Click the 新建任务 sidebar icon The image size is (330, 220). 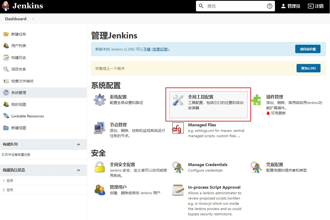click(6, 34)
